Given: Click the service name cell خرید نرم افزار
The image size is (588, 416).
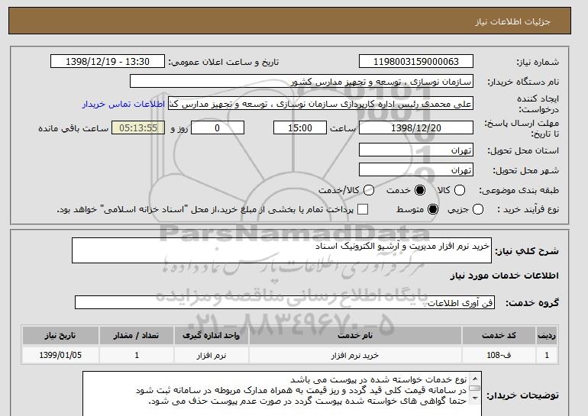Looking at the screenshot, I should (x=355, y=355).
